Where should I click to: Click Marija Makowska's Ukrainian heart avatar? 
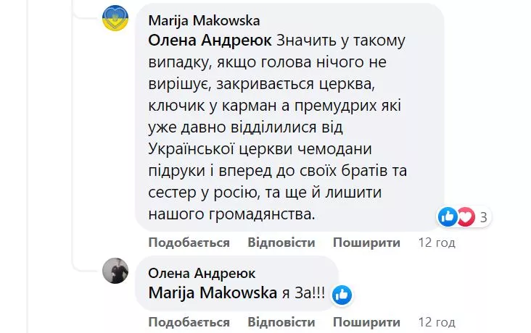(115, 19)
